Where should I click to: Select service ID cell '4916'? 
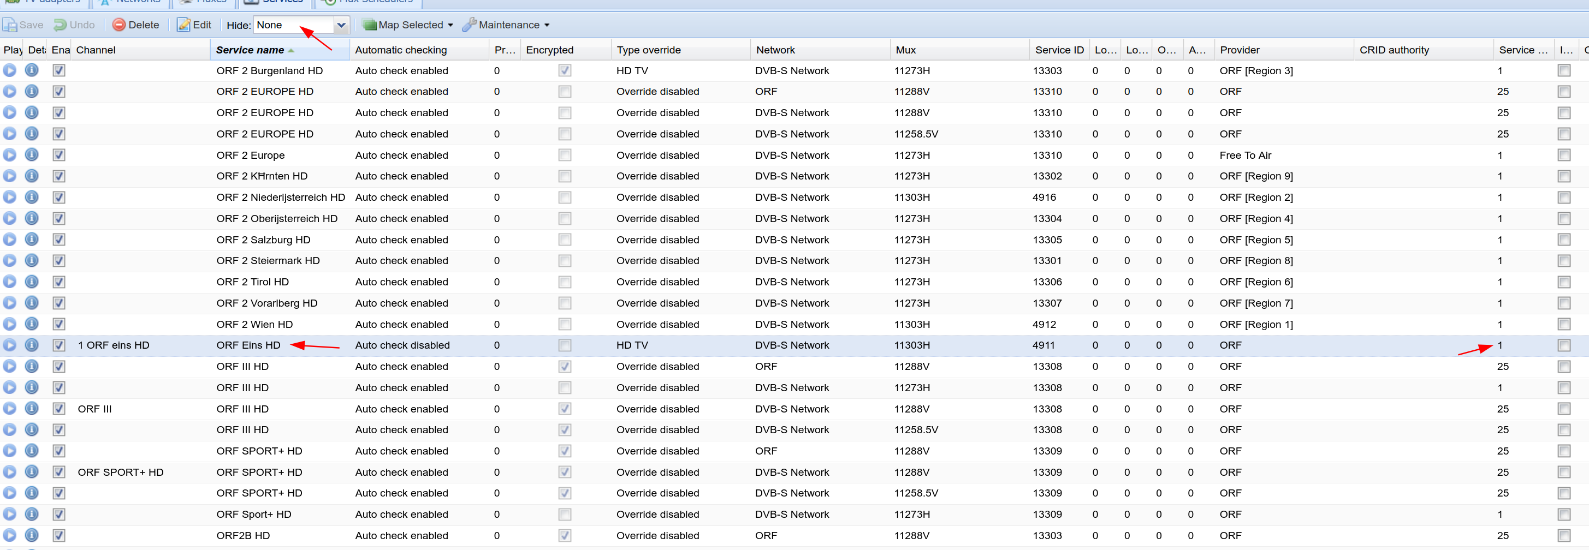tap(1043, 198)
